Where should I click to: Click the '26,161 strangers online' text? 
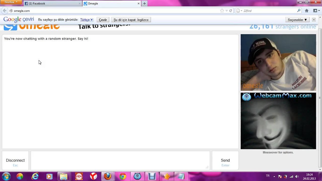(x=283, y=27)
